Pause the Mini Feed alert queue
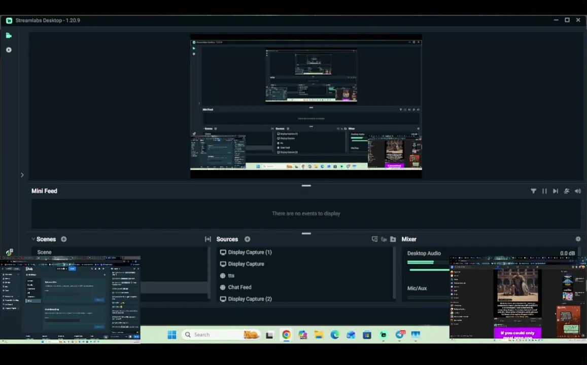The image size is (587, 365). 544,191
